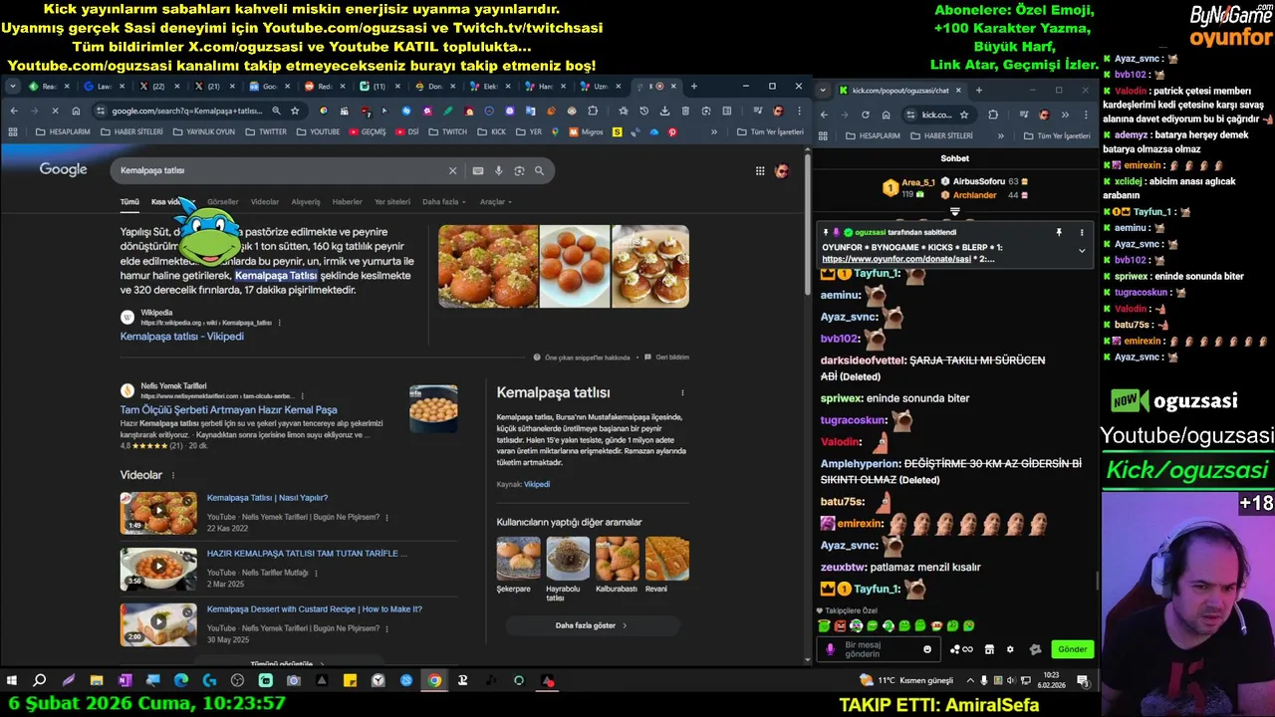Close the kick.com popout chat tab
Viewport: 1275px width, 717px height.
click(x=958, y=90)
